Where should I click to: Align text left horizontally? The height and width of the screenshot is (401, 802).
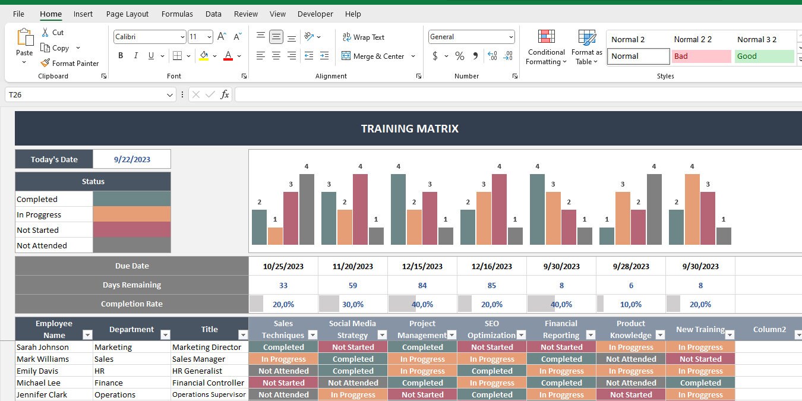click(261, 56)
